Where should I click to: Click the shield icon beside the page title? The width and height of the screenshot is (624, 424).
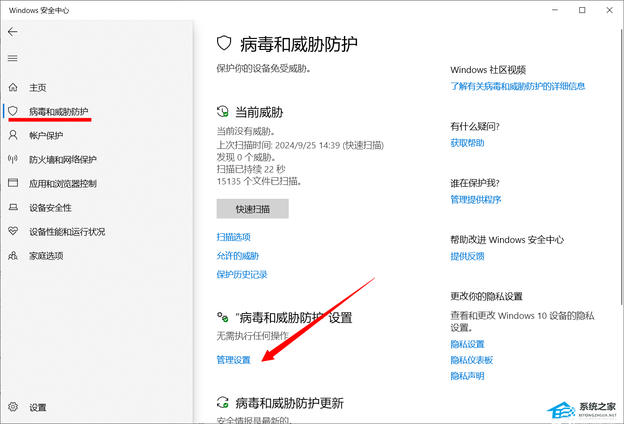224,44
